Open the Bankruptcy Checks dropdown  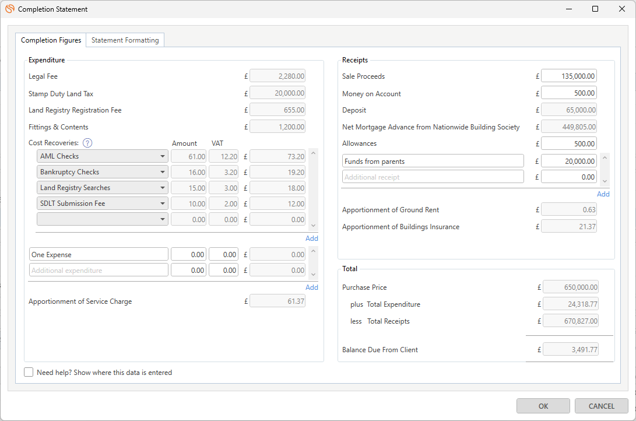click(x=162, y=172)
